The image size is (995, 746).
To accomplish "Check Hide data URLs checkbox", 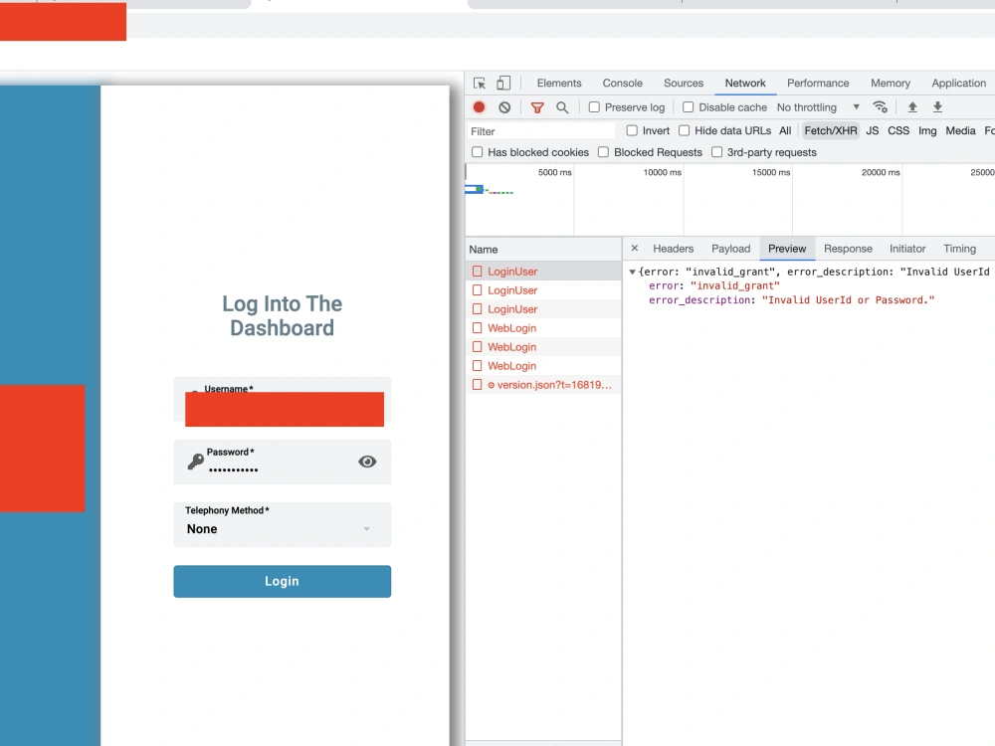I will (685, 130).
